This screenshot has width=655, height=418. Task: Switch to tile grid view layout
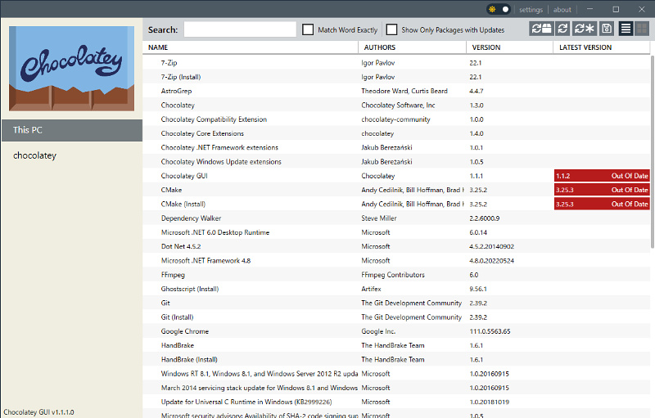tap(642, 29)
